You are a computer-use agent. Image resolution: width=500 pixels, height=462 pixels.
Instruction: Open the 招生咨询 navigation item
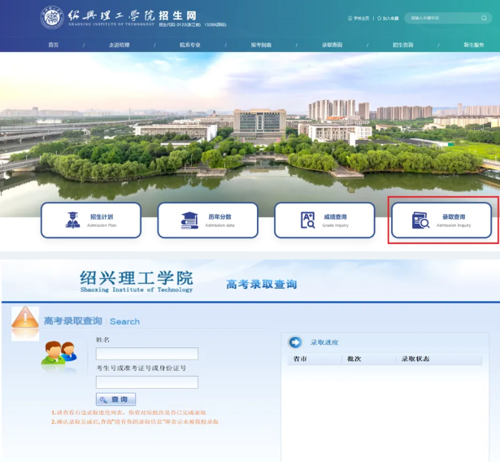(x=402, y=45)
